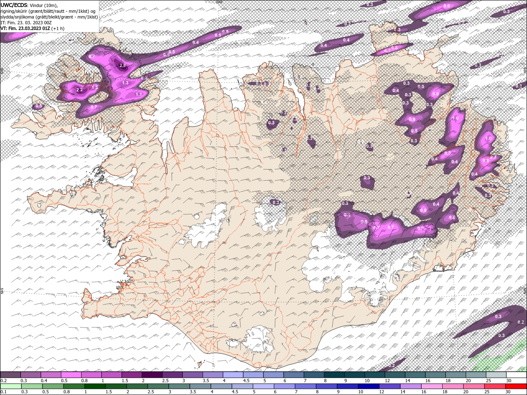Click the 0.1 label under the rain scale
Image resolution: width=527 pixels, height=395 pixels.
point(3,392)
